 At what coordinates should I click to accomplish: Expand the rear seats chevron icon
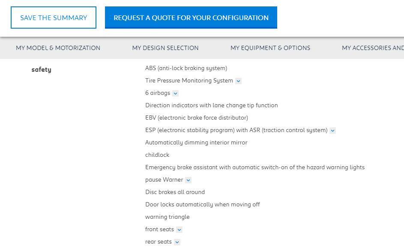pyautogui.click(x=177, y=242)
